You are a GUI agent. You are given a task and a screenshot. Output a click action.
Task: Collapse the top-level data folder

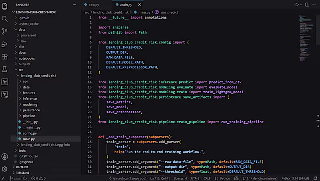click(x=22, y=29)
